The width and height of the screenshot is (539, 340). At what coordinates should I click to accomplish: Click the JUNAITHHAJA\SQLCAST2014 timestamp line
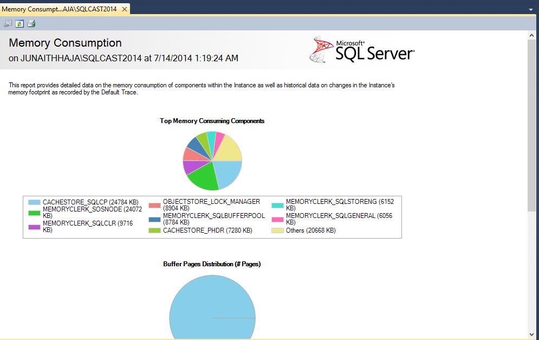coord(124,58)
